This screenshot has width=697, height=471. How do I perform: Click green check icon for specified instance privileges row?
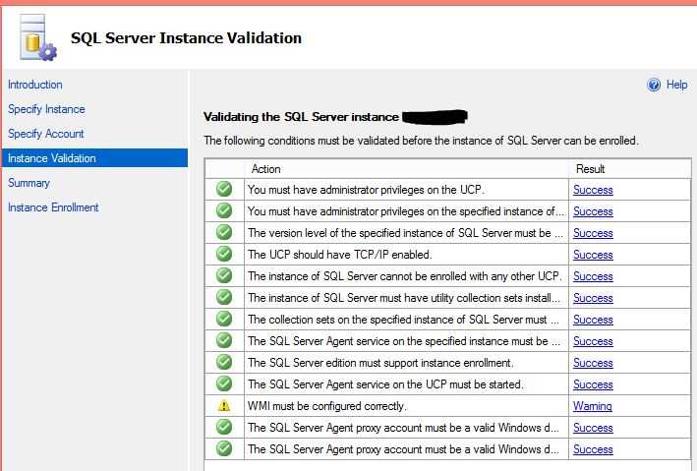pyautogui.click(x=224, y=210)
